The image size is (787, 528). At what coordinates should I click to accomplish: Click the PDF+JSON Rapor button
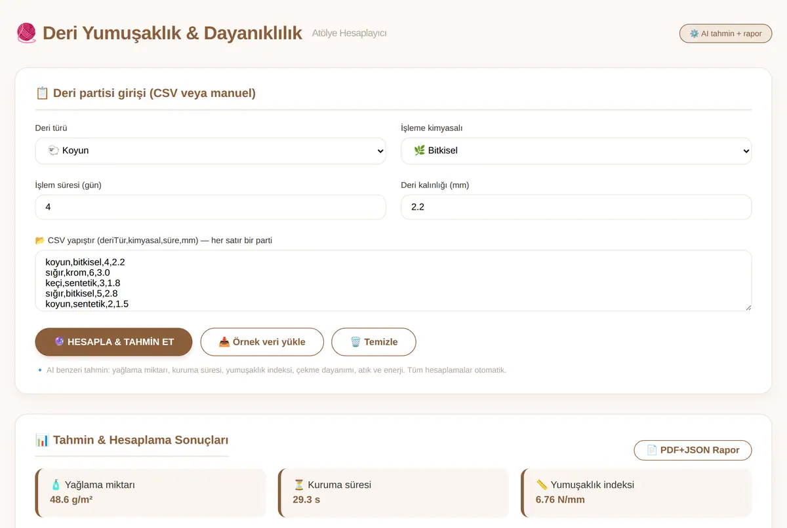point(693,450)
